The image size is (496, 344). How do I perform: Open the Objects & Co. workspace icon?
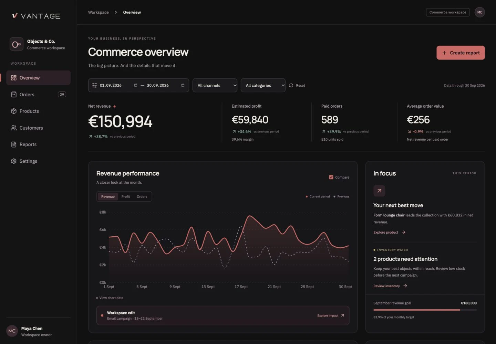[x=17, y=44]
